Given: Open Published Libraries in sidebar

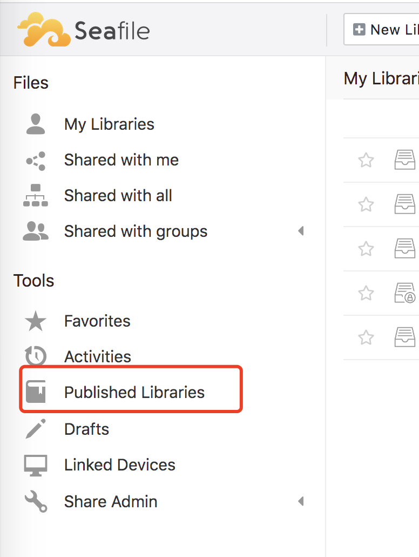Looking at the screenshot, I should pos(134,392).
